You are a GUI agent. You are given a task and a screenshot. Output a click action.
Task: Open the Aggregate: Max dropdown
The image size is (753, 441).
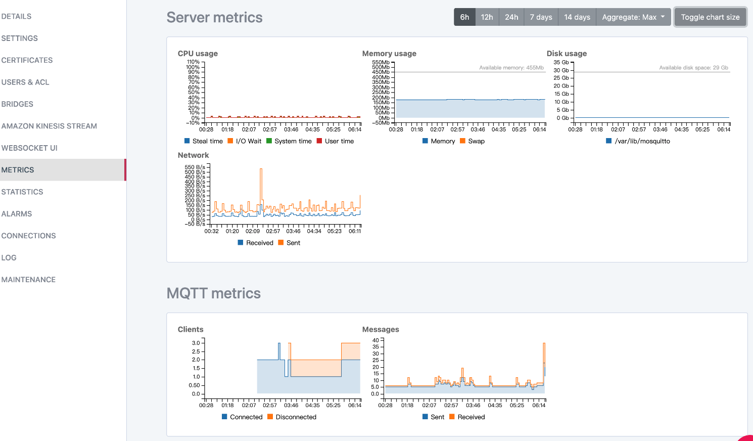634,17
